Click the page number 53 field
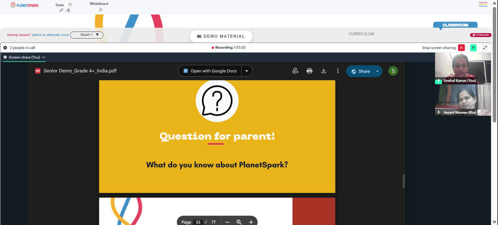Viewport: 498px width, 225px height. tap(198, 222)
